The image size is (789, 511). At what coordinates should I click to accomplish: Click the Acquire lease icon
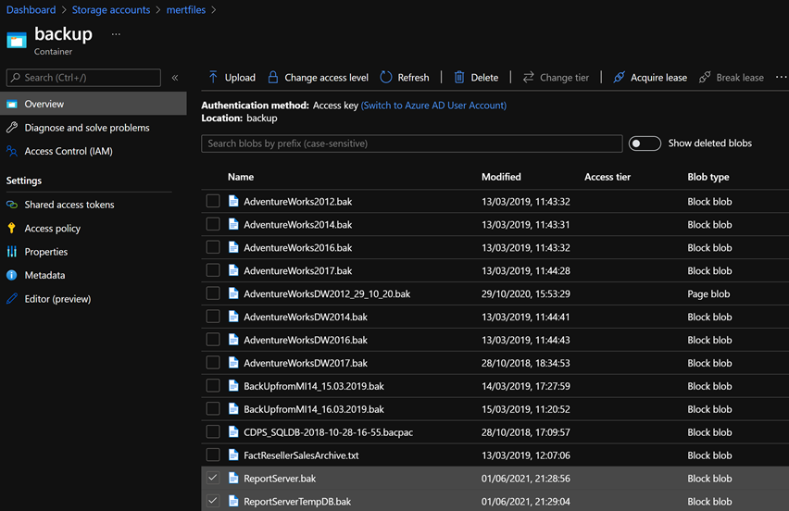coord(620,78)
